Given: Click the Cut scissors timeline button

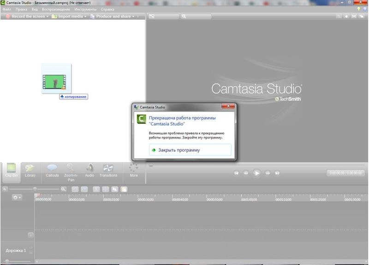Looking at the screenshot, I should [96, 189].
